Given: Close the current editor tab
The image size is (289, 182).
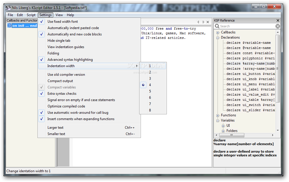Looking at the screenshot, I should pyautogui.click(x=208, y=22).
